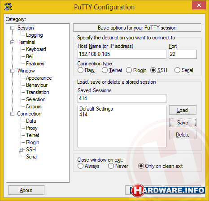Collapse the Session tree node
The height and width of the screenshot is (201, 209).
click(12, 28)
